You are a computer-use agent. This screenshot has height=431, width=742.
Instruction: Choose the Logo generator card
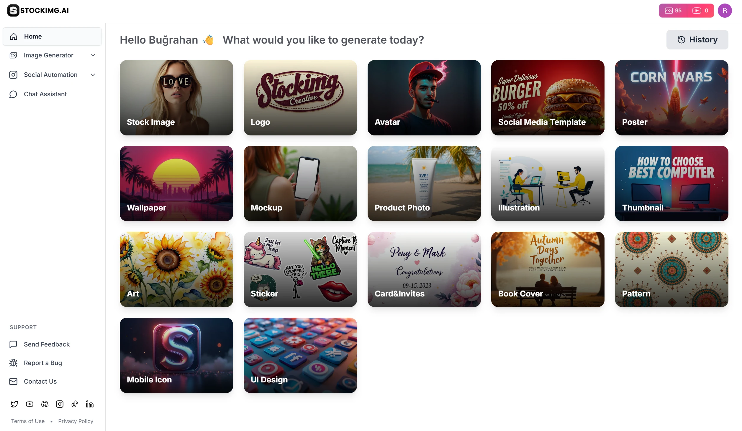(x=300, y=98)
